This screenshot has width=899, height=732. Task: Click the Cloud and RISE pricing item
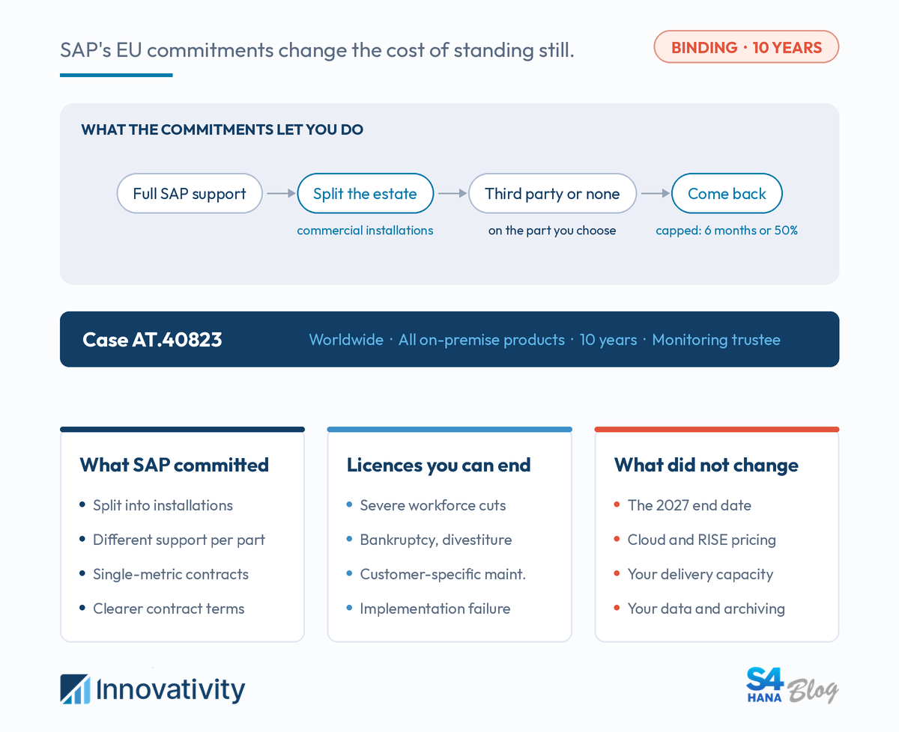701,540
